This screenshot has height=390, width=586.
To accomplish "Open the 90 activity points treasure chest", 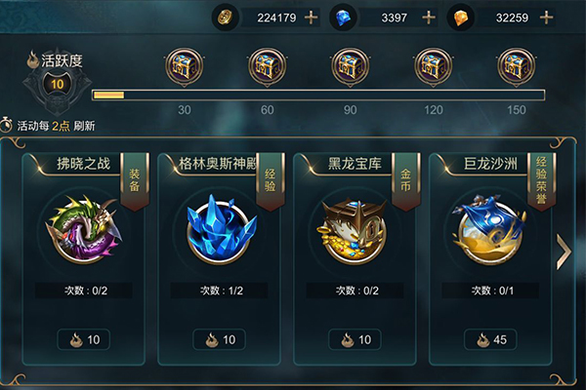I will (351, 67).
